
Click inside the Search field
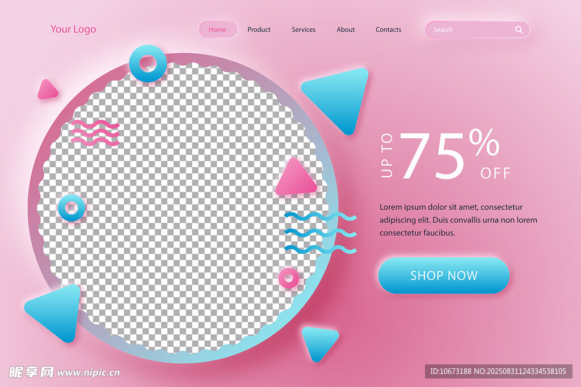[x=478, y=29]
